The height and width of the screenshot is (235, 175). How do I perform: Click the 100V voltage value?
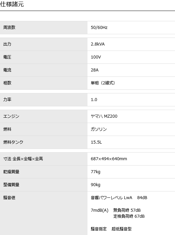click(x=96, y=57)
